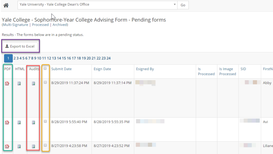The height and width of the screenshot is (154, 273).
Task: Open PDF for the 8/27/2019 submission
Action: (7, 146)
